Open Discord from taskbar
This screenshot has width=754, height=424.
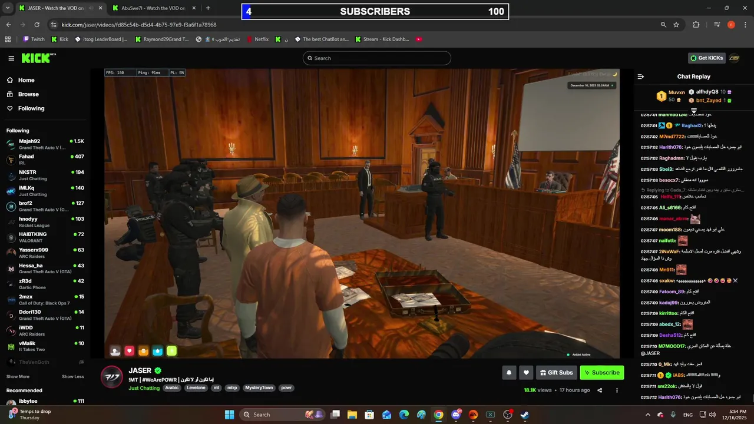click(x=455, y=415)
